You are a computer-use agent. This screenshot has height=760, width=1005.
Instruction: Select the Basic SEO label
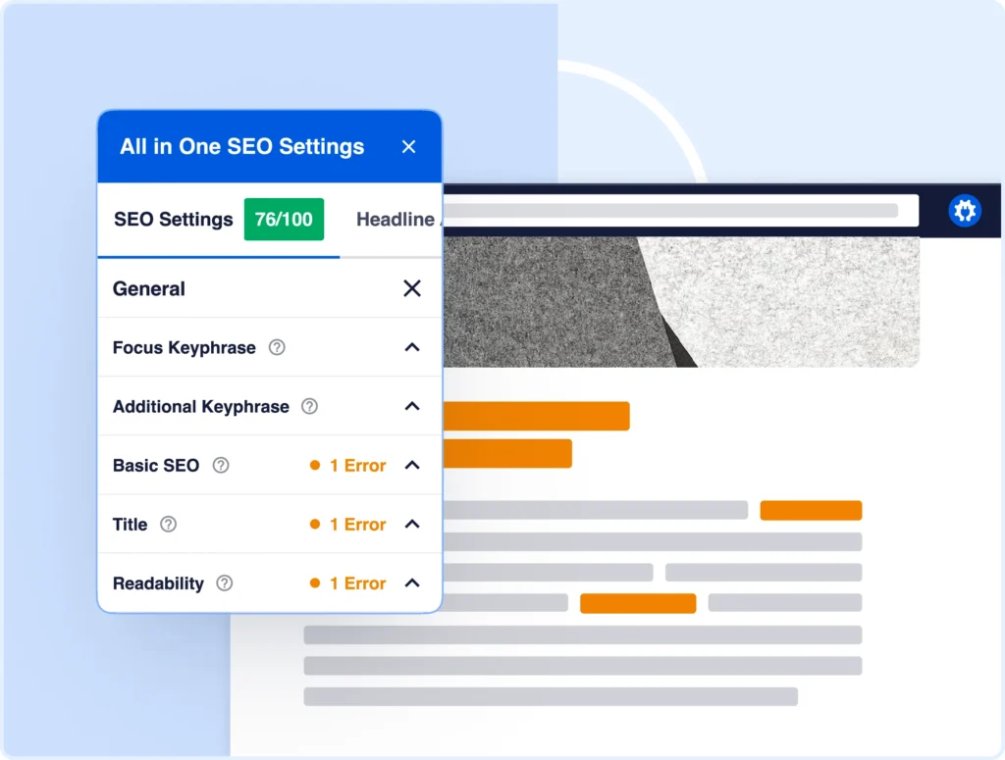[x=156, y=466]
